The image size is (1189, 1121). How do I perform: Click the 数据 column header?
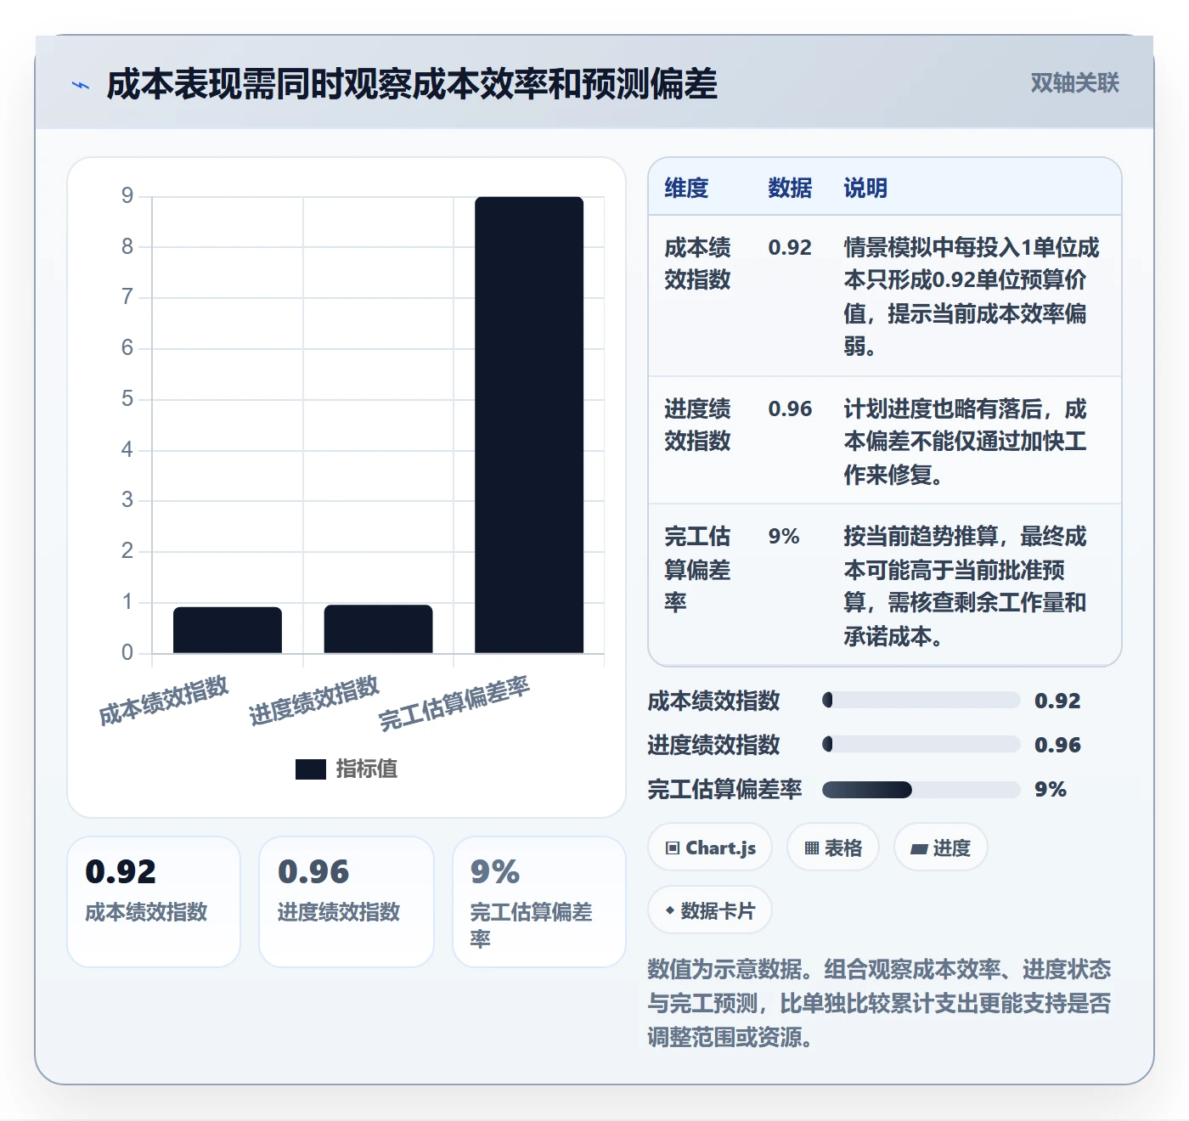790,188
